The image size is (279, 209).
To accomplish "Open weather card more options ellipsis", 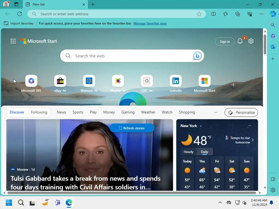I will coord(250,126).
